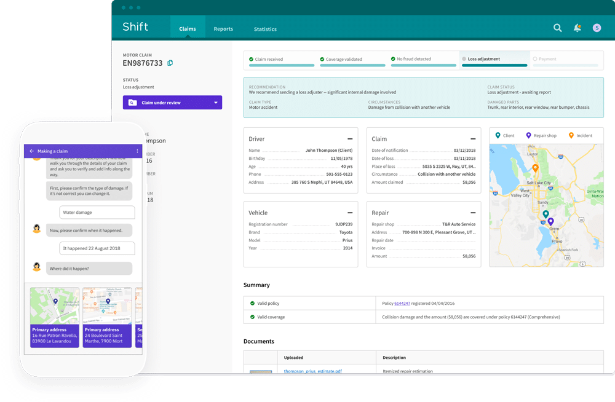Viewport: 615px width, 402px height.
Task: Open policy 6144247 link
Action: 402,304
